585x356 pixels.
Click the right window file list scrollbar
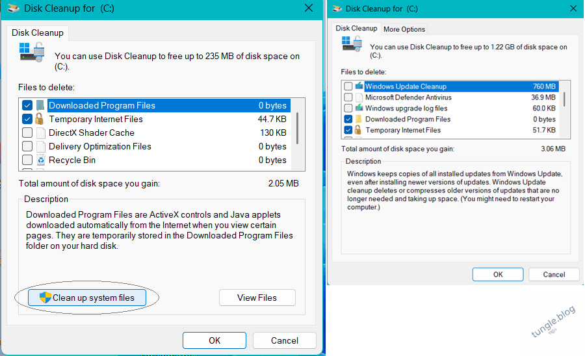tap(564, 99)
